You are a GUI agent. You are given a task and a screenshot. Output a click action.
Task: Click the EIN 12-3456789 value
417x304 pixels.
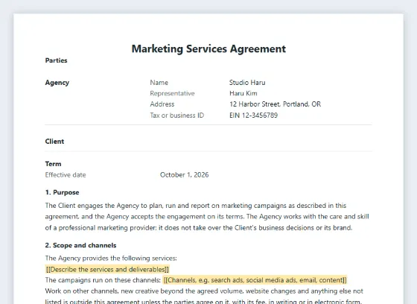point(253,115)
